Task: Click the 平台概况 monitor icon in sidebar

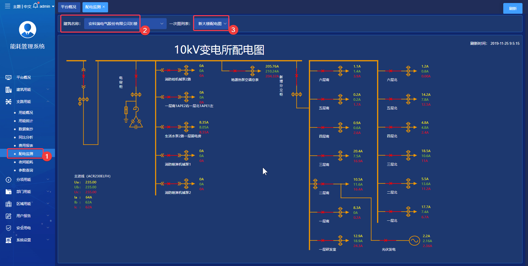Action: [9, 77]
